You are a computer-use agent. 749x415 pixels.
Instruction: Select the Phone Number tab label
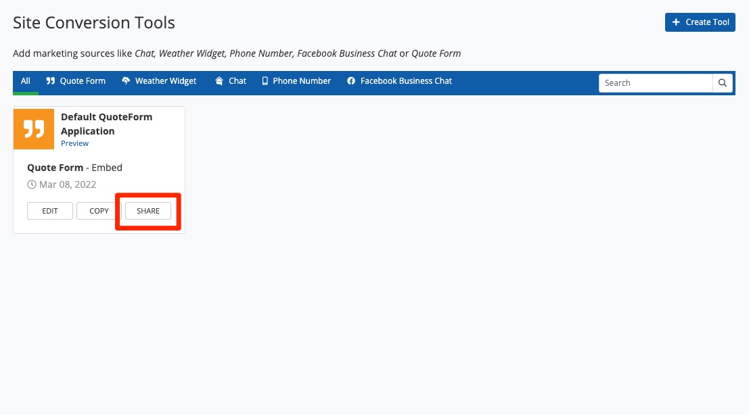point(302,81)
